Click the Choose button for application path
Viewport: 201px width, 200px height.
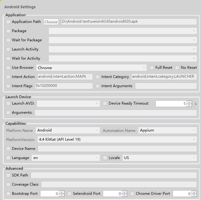tap(51, 22)
